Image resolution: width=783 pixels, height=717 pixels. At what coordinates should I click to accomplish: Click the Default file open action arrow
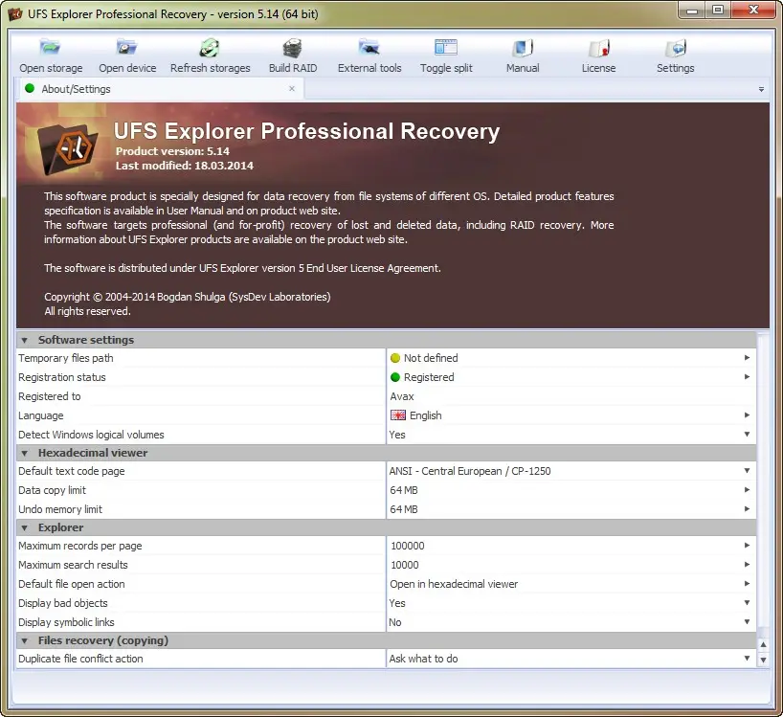pos(747,584)
